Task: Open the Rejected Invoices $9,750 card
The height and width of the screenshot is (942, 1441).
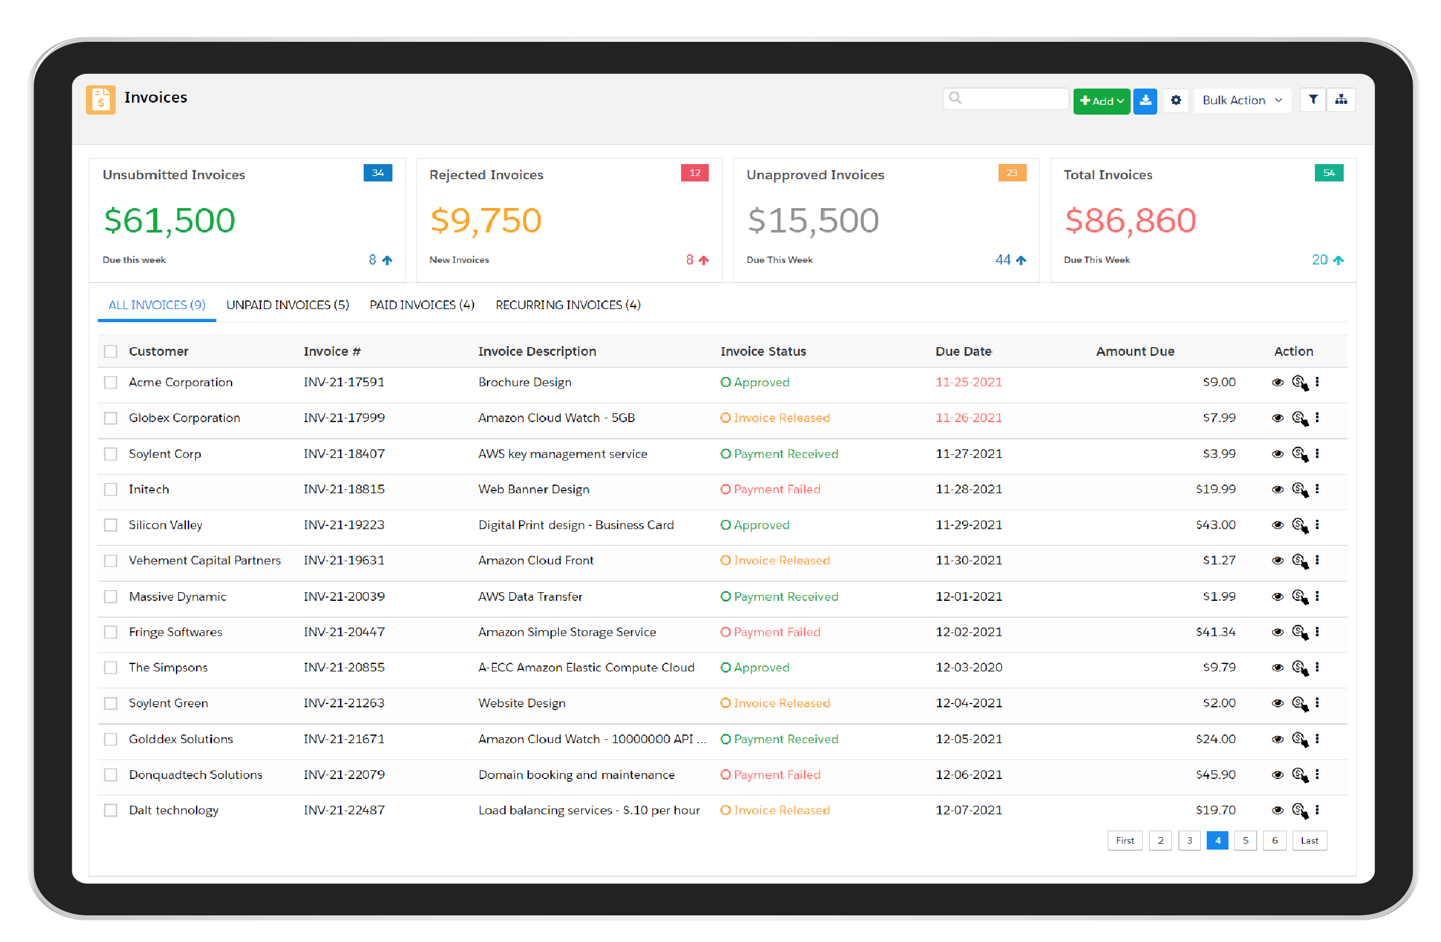Action: click(569, 221)
